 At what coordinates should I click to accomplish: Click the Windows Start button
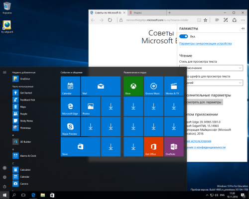pyautogui.click(x=4, y=195)
